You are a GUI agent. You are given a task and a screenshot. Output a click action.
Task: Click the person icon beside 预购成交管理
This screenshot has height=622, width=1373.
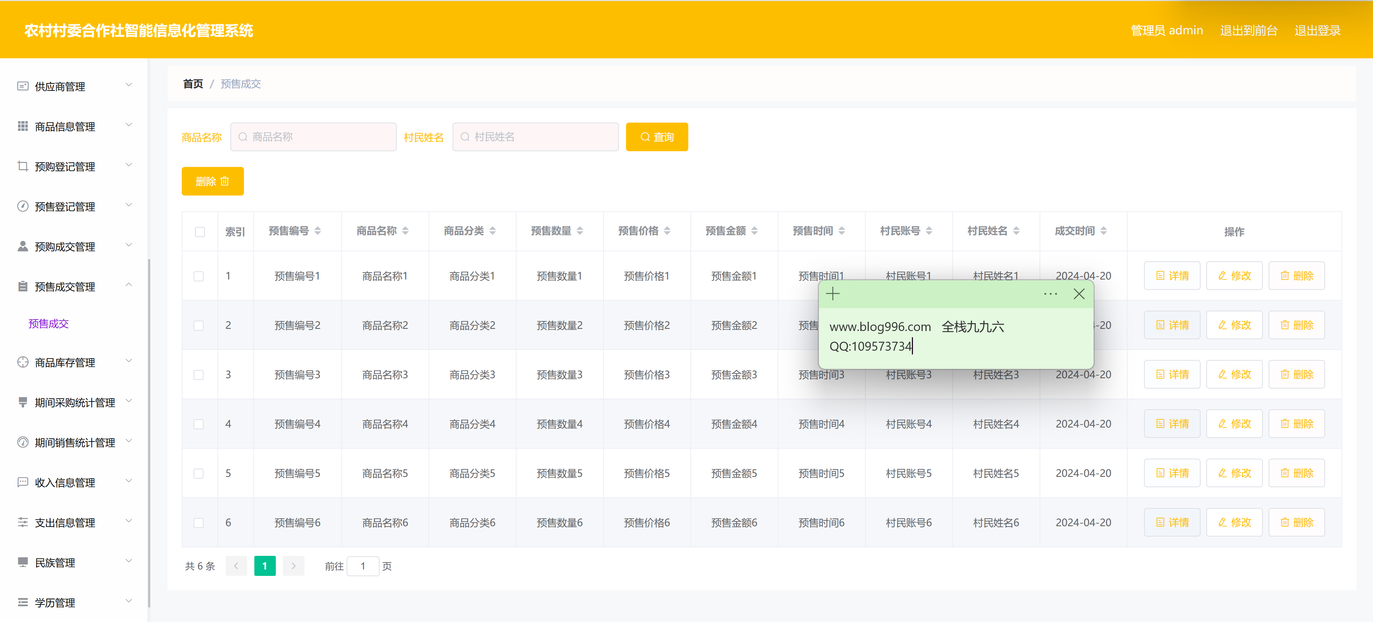pos(23,246)
